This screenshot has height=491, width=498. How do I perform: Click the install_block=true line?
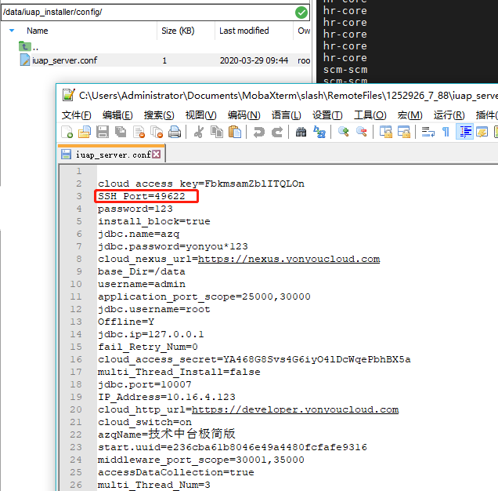coord(154,221)
